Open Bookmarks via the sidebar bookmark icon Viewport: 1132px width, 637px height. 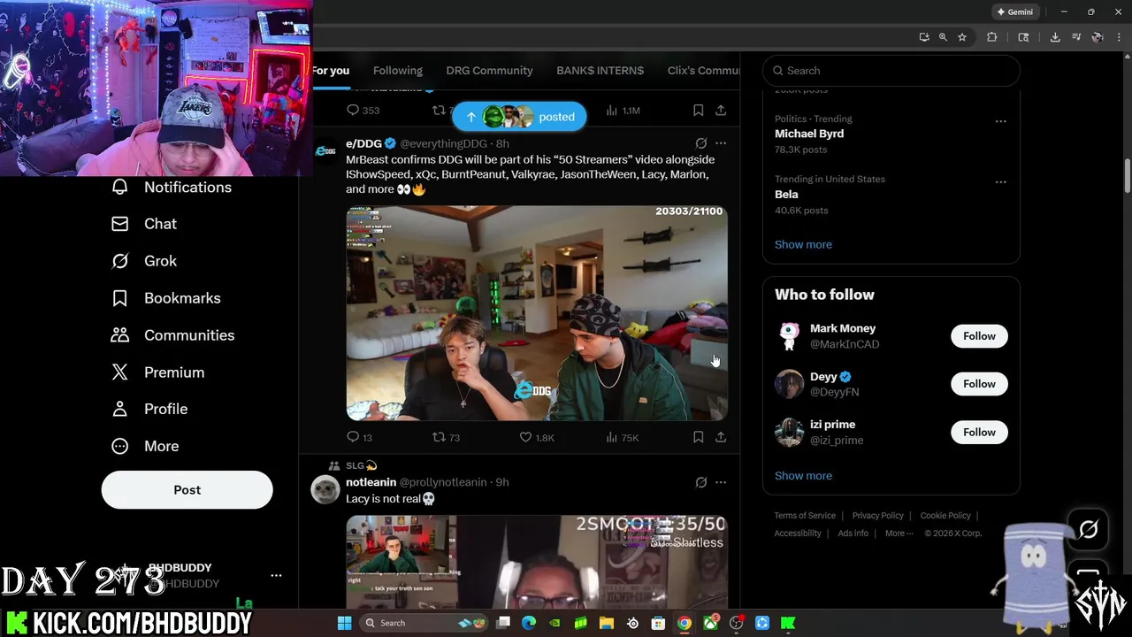coord(120,298)
